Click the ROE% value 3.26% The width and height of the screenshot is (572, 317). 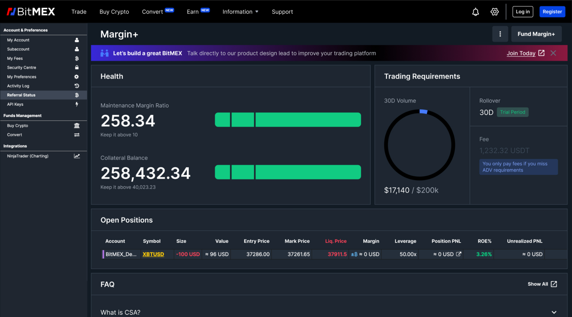[484, 254]
